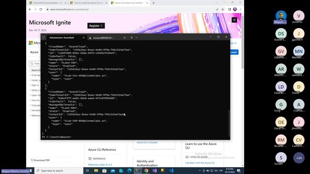Close the mmunoz@MSMLAP terminal tab
Image resolution: width=310 pixels, height=174 pixels.
click(x=124, y=38)
